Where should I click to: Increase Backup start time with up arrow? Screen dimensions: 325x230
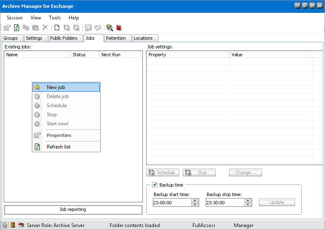tap(195, 201)
